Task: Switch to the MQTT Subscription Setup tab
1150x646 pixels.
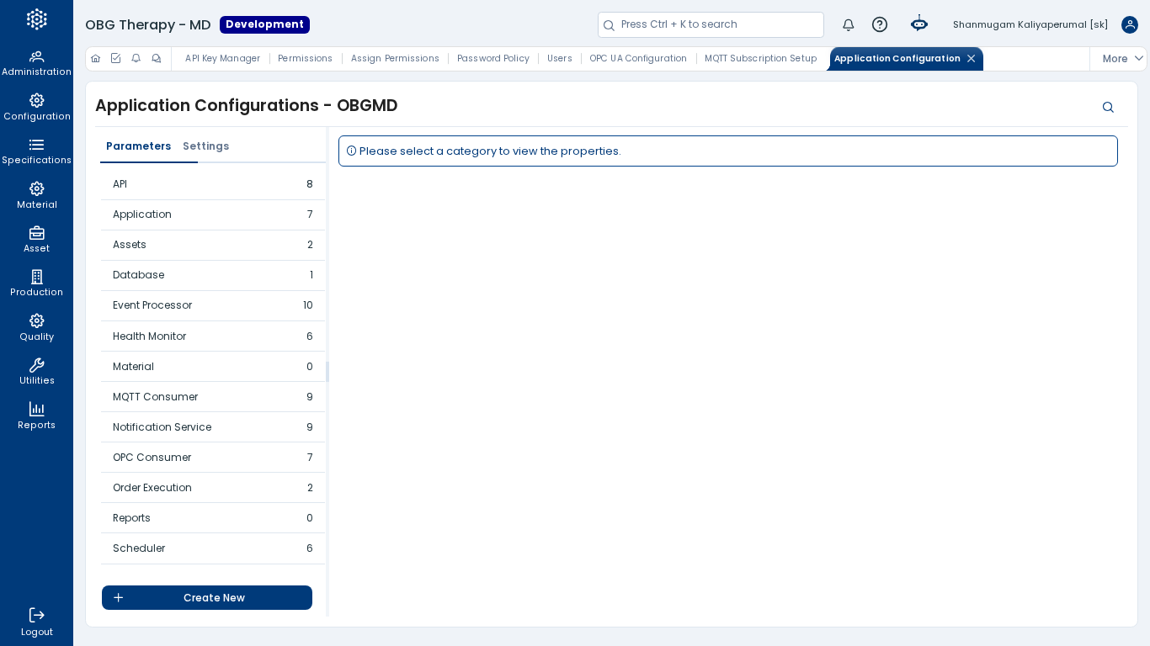Action: point(760,58)
